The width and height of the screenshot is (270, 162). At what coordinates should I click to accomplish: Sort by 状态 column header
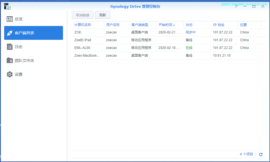(x=189, y=25)
